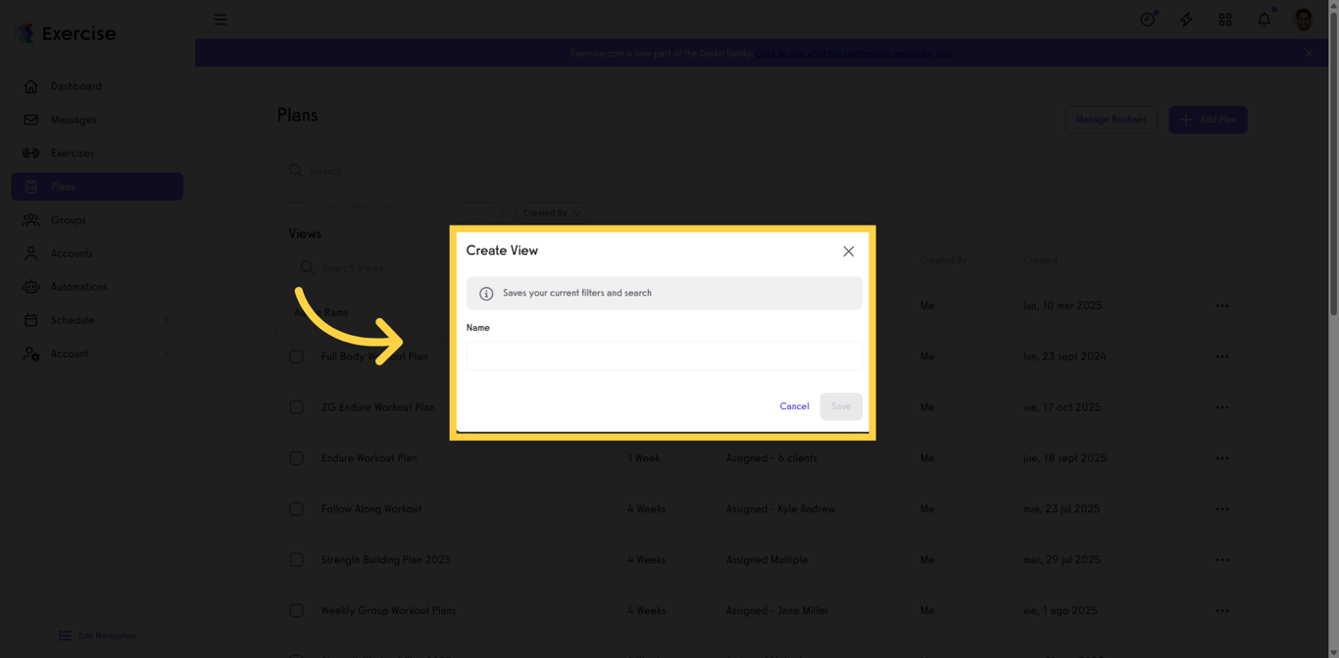1339x658 pixels.
Task: Check the Follow Along Workout checkbox
Action: point(296,509)
